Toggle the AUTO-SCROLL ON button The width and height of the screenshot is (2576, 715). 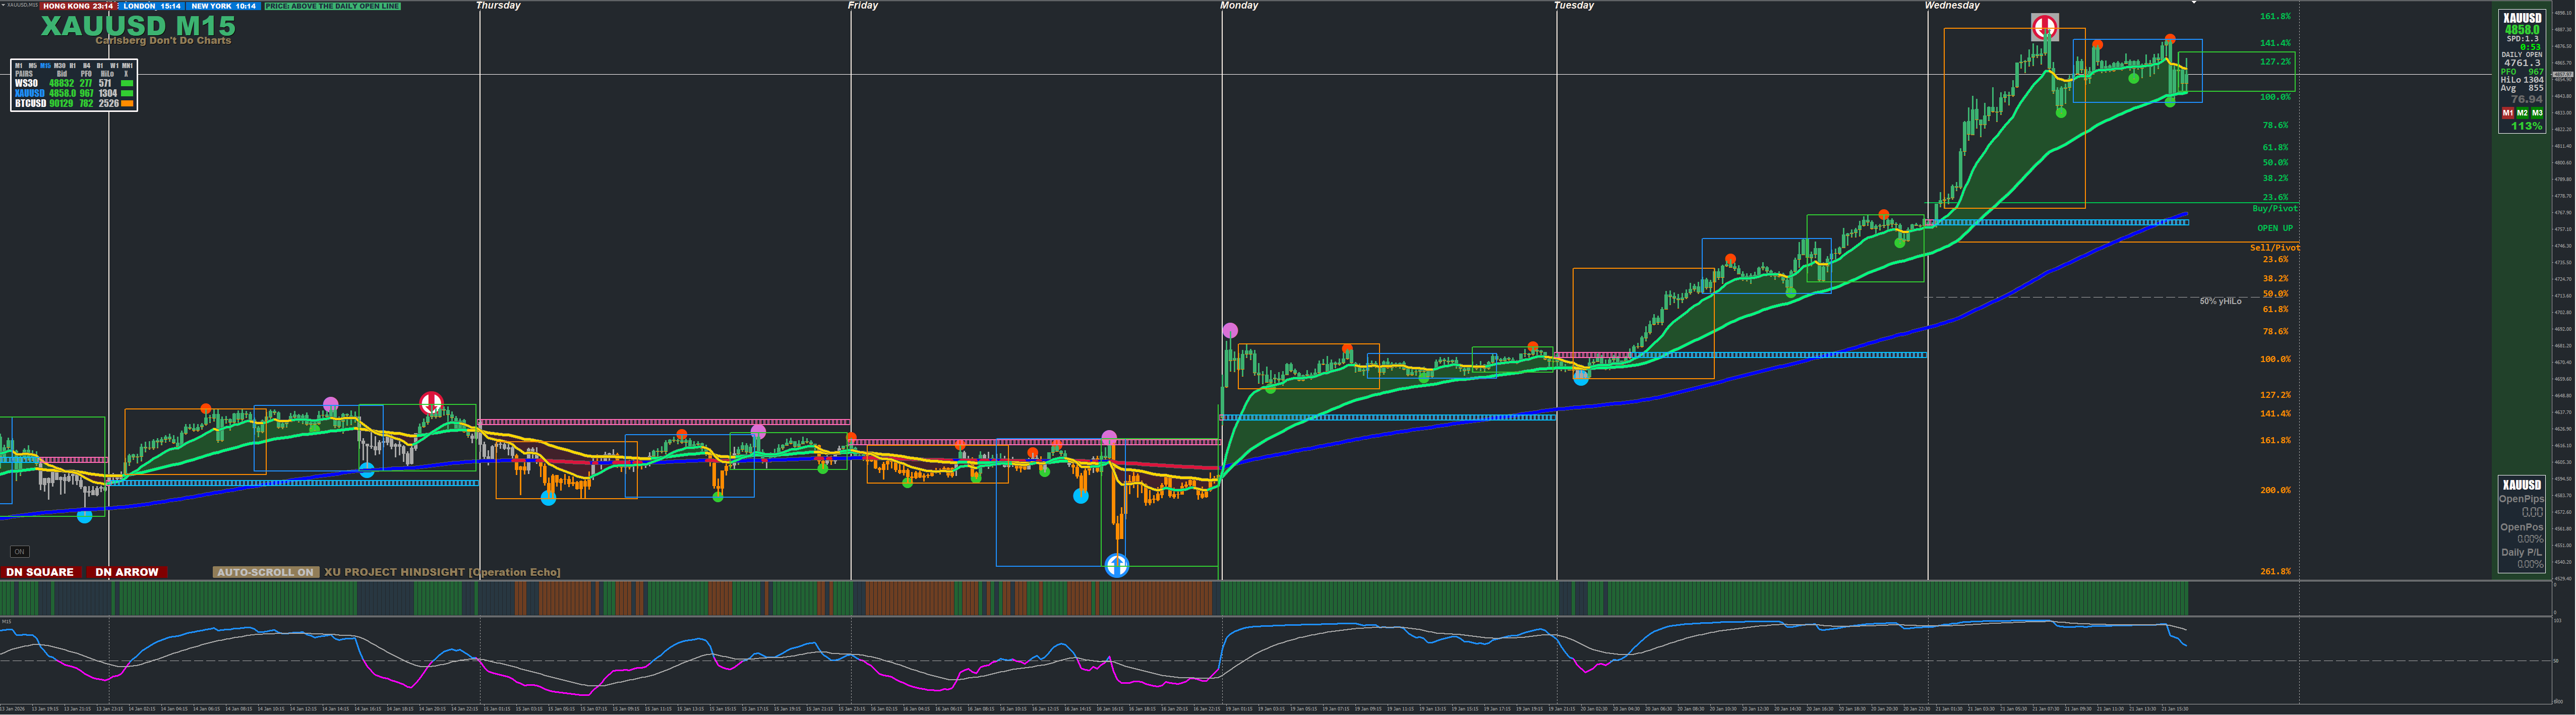point(265,572)
